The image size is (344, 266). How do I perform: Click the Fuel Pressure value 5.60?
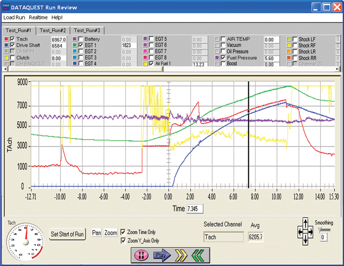click(271, 58)
